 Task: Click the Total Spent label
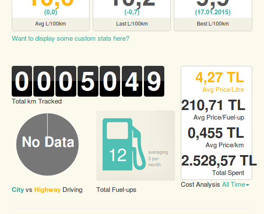pos(228,173)
